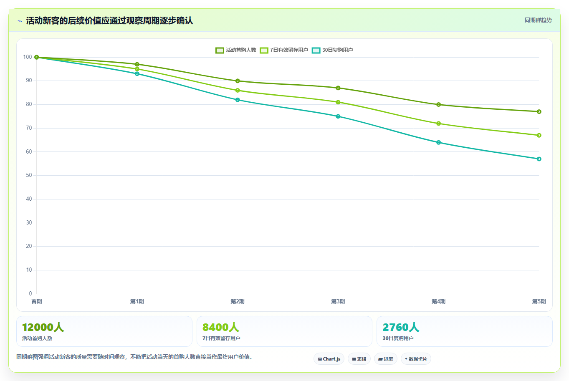Click the 同期群趋势 label in header
569x381 pixels.
pos(538,20)
